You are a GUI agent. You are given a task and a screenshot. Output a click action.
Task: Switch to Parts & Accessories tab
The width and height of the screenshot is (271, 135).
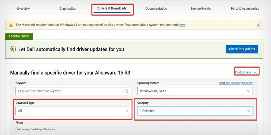pyautogui.click(x=245, y=8)
